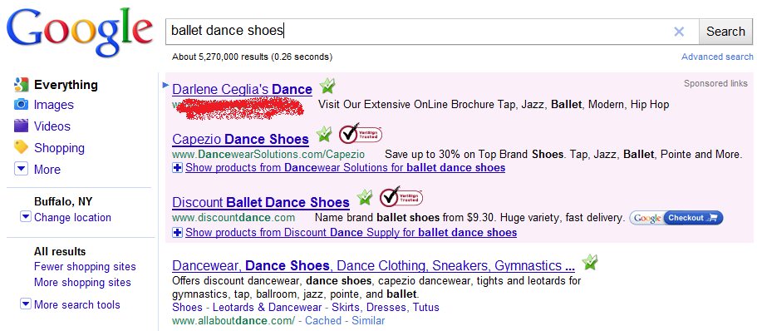The height and width of the screenshot is (331, 757).
Task: Open Skirts, Dresses, Tutus sitelink
Action: point(385,308)
